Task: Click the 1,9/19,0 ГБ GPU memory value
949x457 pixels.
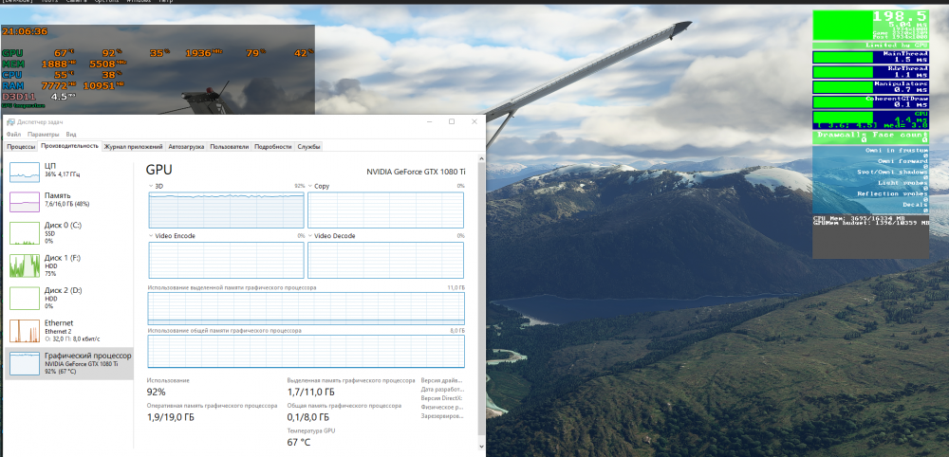Action: (171, 417)
